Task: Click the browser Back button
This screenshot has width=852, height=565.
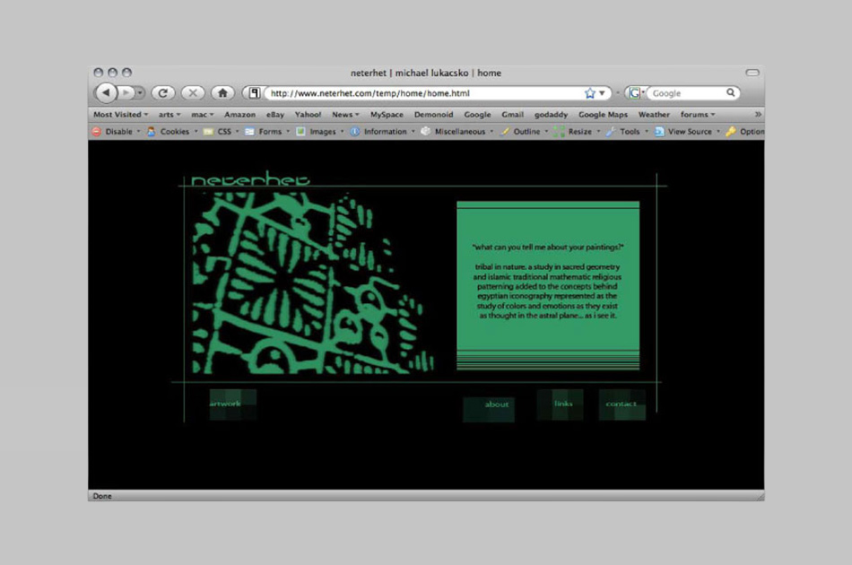Action: (105, 92)
